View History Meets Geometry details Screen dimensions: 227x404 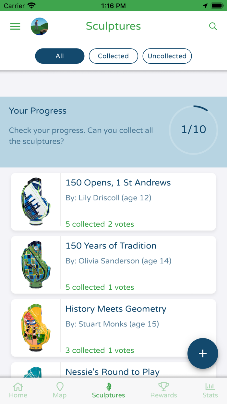click(x=116, y=309)
